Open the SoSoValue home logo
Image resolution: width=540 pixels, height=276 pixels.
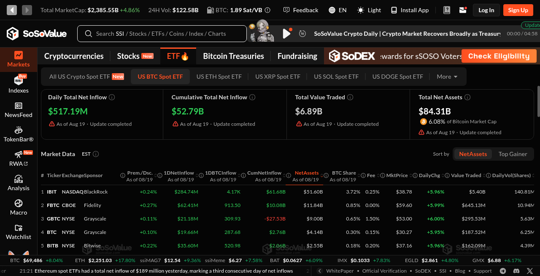(37, 34)
